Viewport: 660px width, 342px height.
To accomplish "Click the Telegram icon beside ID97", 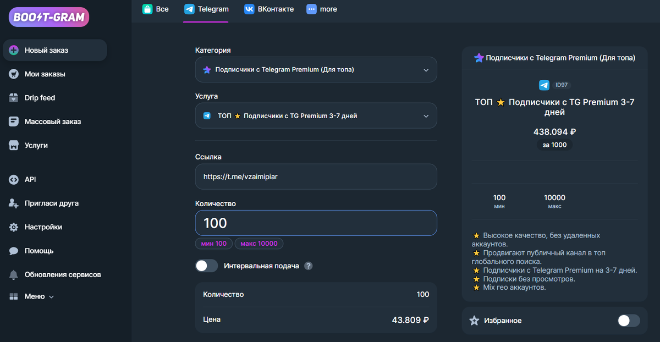I will 544,85.
